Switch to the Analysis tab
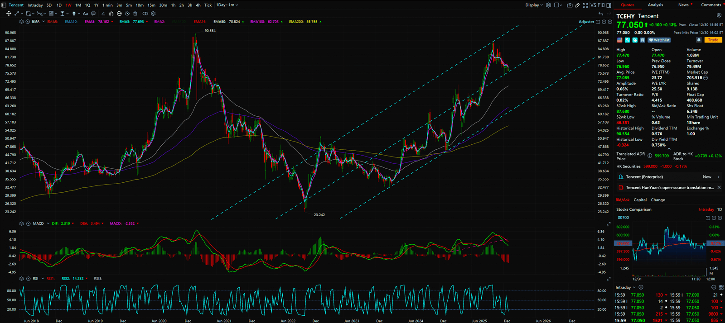The width and height of the screenshot is (725, 323). coord(655,5)
